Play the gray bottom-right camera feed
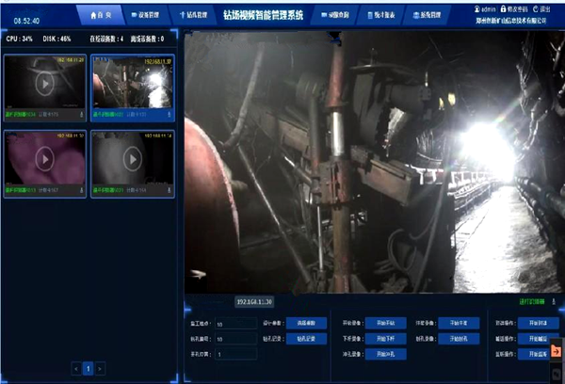 [x=132, y=159]
